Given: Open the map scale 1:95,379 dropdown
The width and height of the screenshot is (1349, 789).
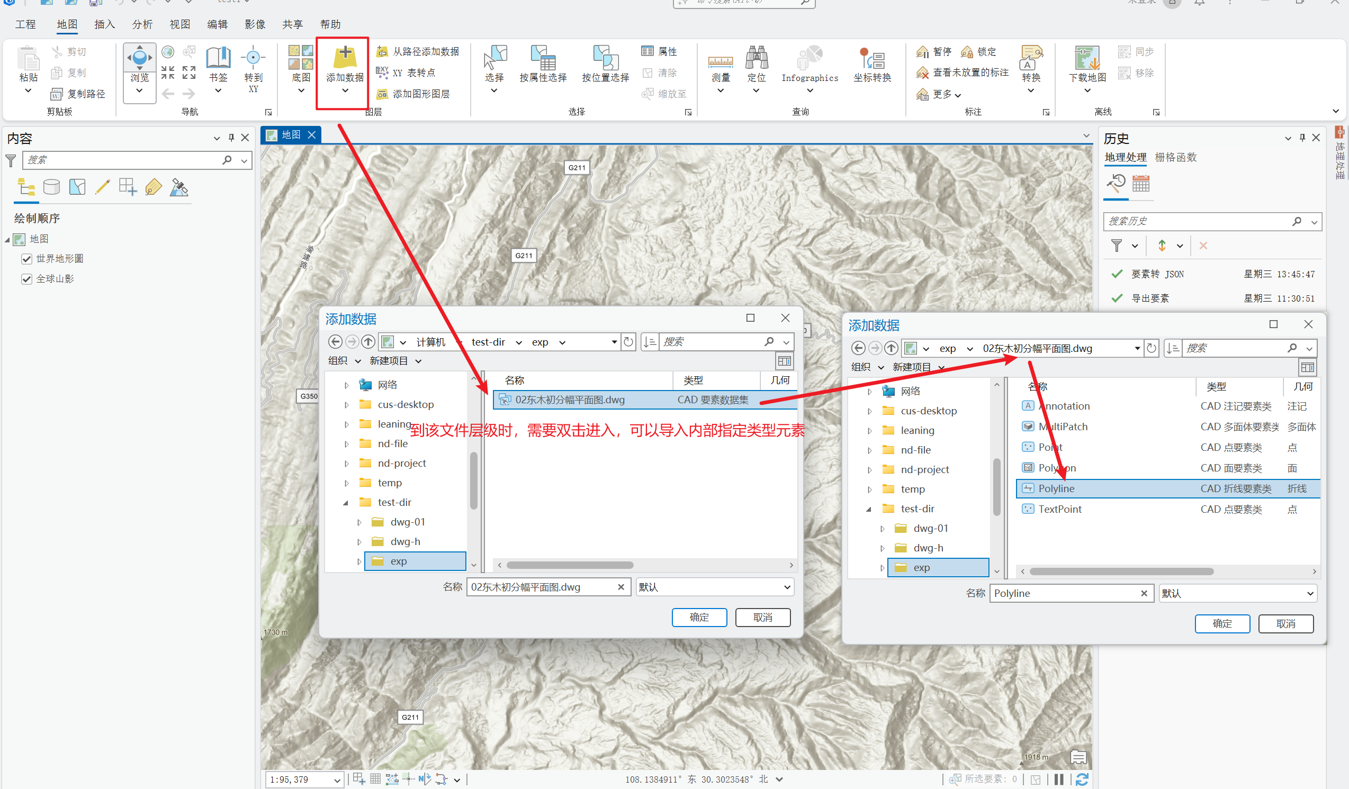Looking at the screenshot, I should pyautogui.click(x=337, y=780).
